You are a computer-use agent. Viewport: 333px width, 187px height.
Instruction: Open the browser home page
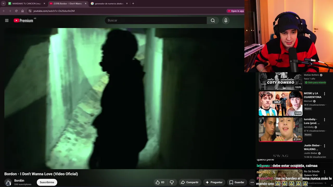point(22,11)
